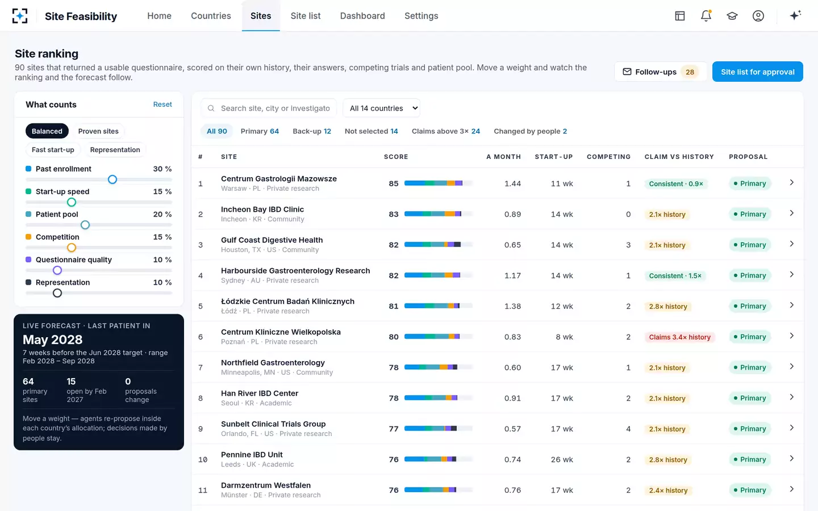The height and width of the screenshot is (511, 818).
Task: Expand Incheon Bay IBD Clinic row chevron
Action: (x=791, y=213)
